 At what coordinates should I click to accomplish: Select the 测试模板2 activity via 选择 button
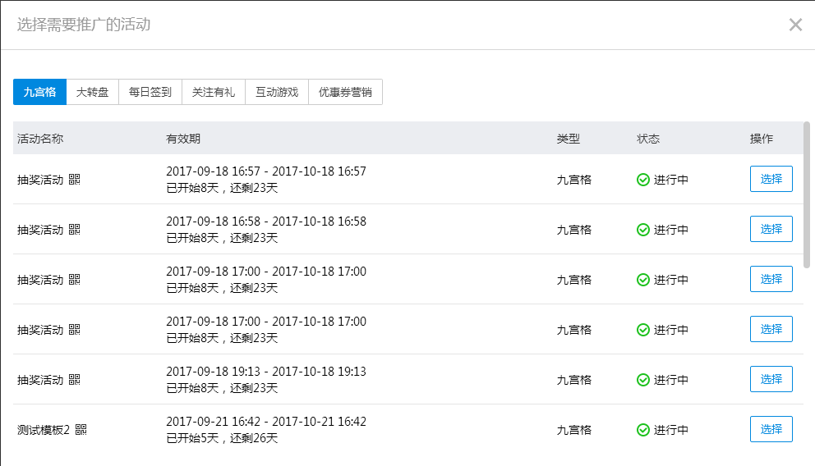pyautogui.click(x=771, y=429)
